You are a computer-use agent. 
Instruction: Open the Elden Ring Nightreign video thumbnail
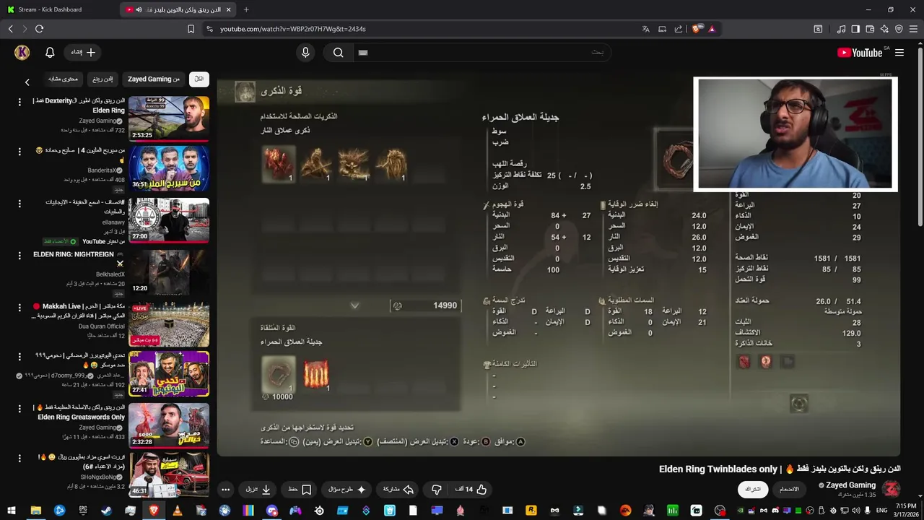point(169,272)
